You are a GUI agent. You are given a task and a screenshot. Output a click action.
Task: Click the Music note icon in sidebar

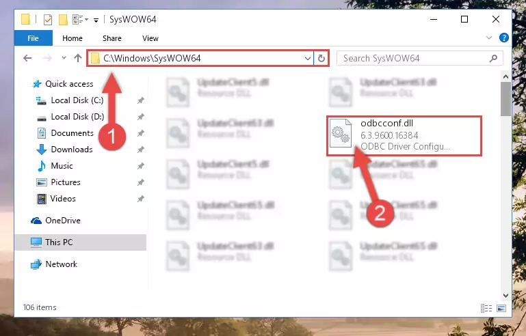click(42, 166)
